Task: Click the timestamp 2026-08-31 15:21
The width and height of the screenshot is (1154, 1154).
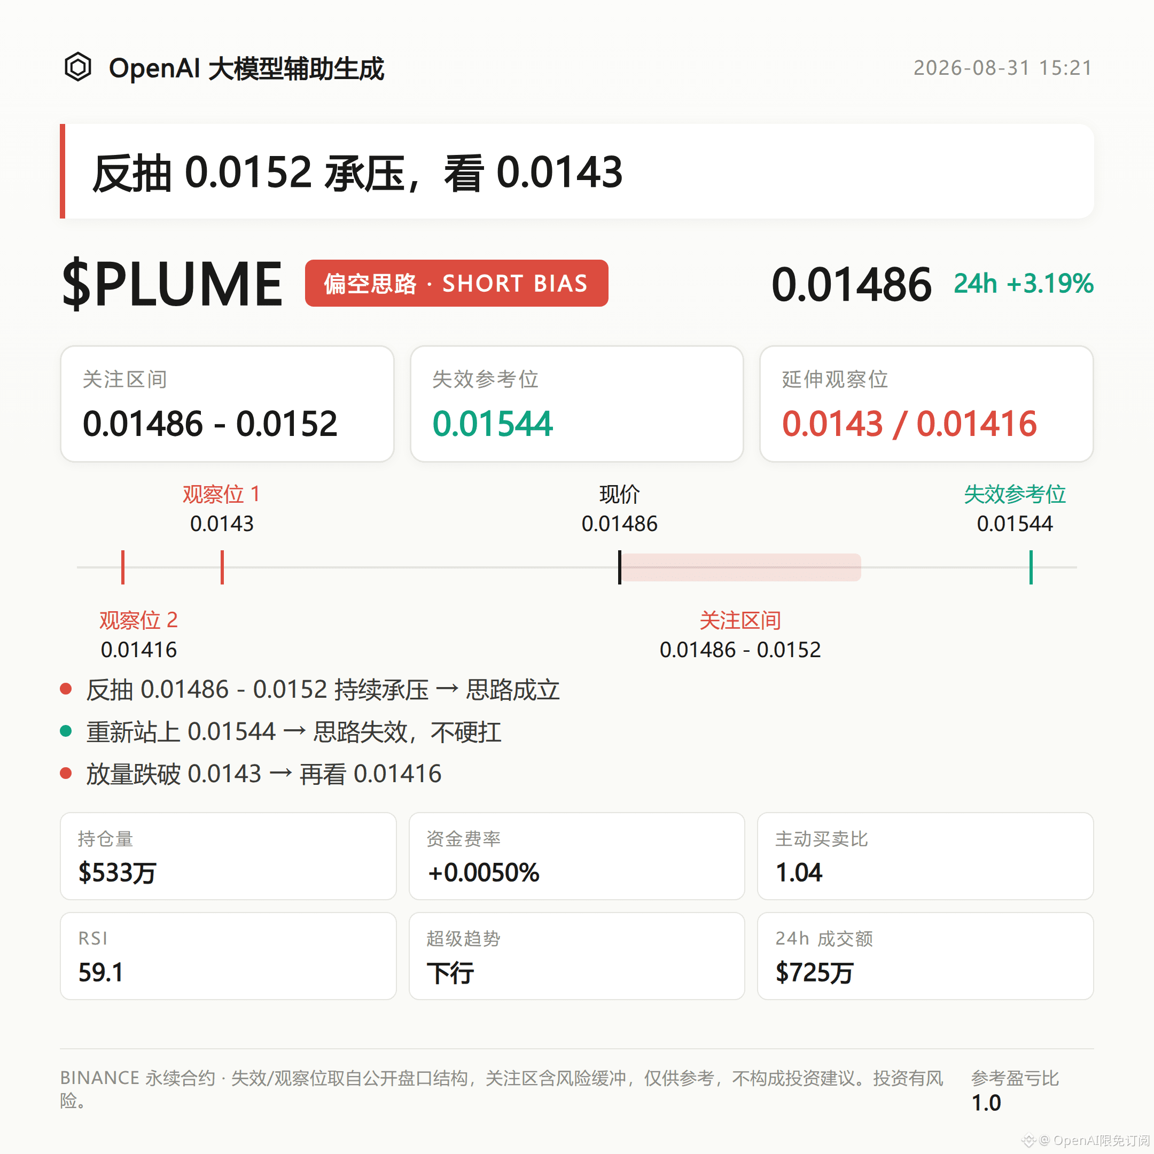Action: (x=1003, y=68)
